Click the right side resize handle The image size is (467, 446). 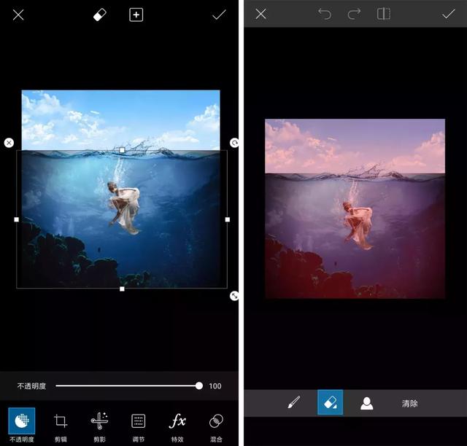[x=228, y=219]
